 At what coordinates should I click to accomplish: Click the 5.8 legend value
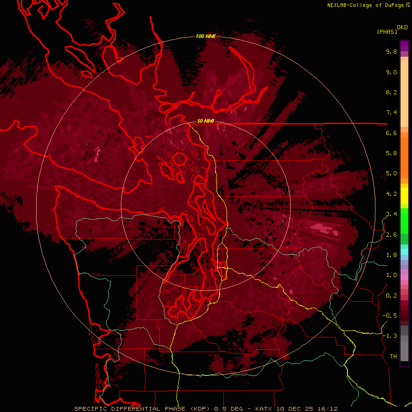tap(391, 153)
